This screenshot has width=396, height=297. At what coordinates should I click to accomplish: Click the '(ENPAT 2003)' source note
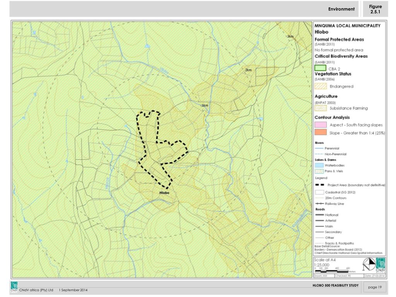(x=325, y=102)
